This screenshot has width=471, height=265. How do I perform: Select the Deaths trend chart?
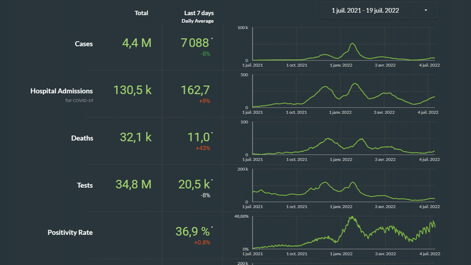tap(343, 139)
